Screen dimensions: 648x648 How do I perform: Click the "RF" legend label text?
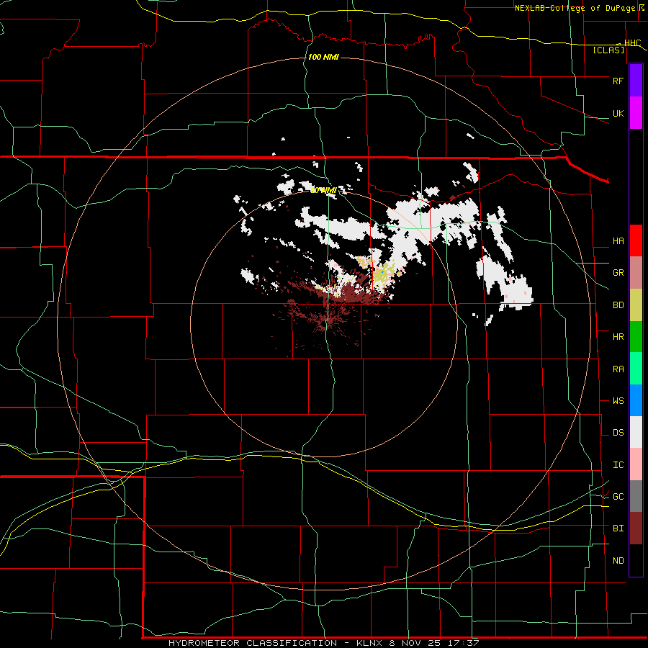click(618, 81)
